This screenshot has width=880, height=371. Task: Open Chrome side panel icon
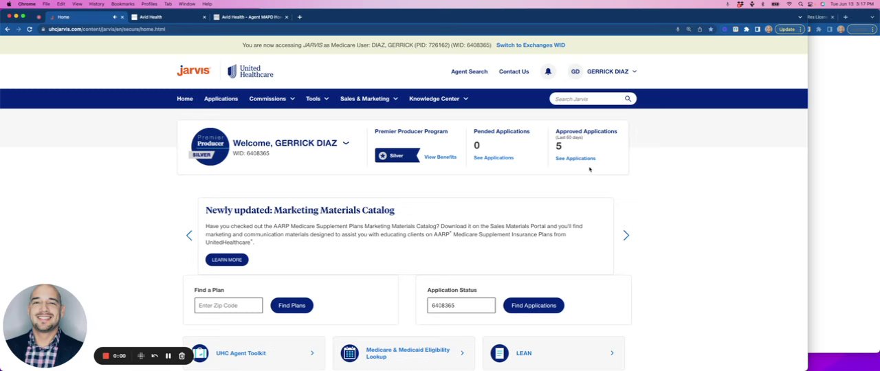pyautogui.click(x=758, y=30)
